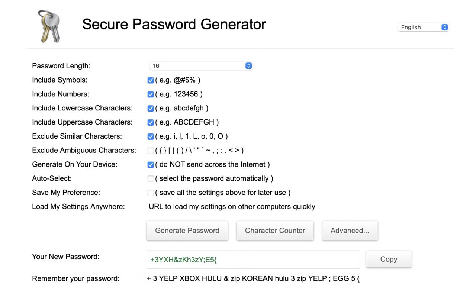The width and height of the screenshot is (476, 306).
Task: Open the Password Length dropdown
Action: 201,66
